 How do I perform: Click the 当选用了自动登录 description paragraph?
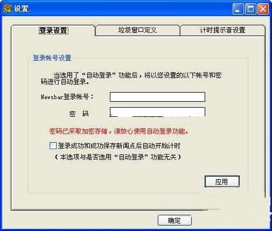[x=131, y=79]
